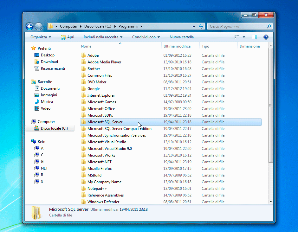Expand breadcrumb arrow after Programmi
The image size is (298, 232).
pyautogui.click(x=141, y=26)
